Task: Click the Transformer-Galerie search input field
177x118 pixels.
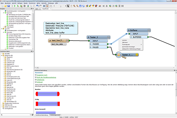Action: coord(16,115)
